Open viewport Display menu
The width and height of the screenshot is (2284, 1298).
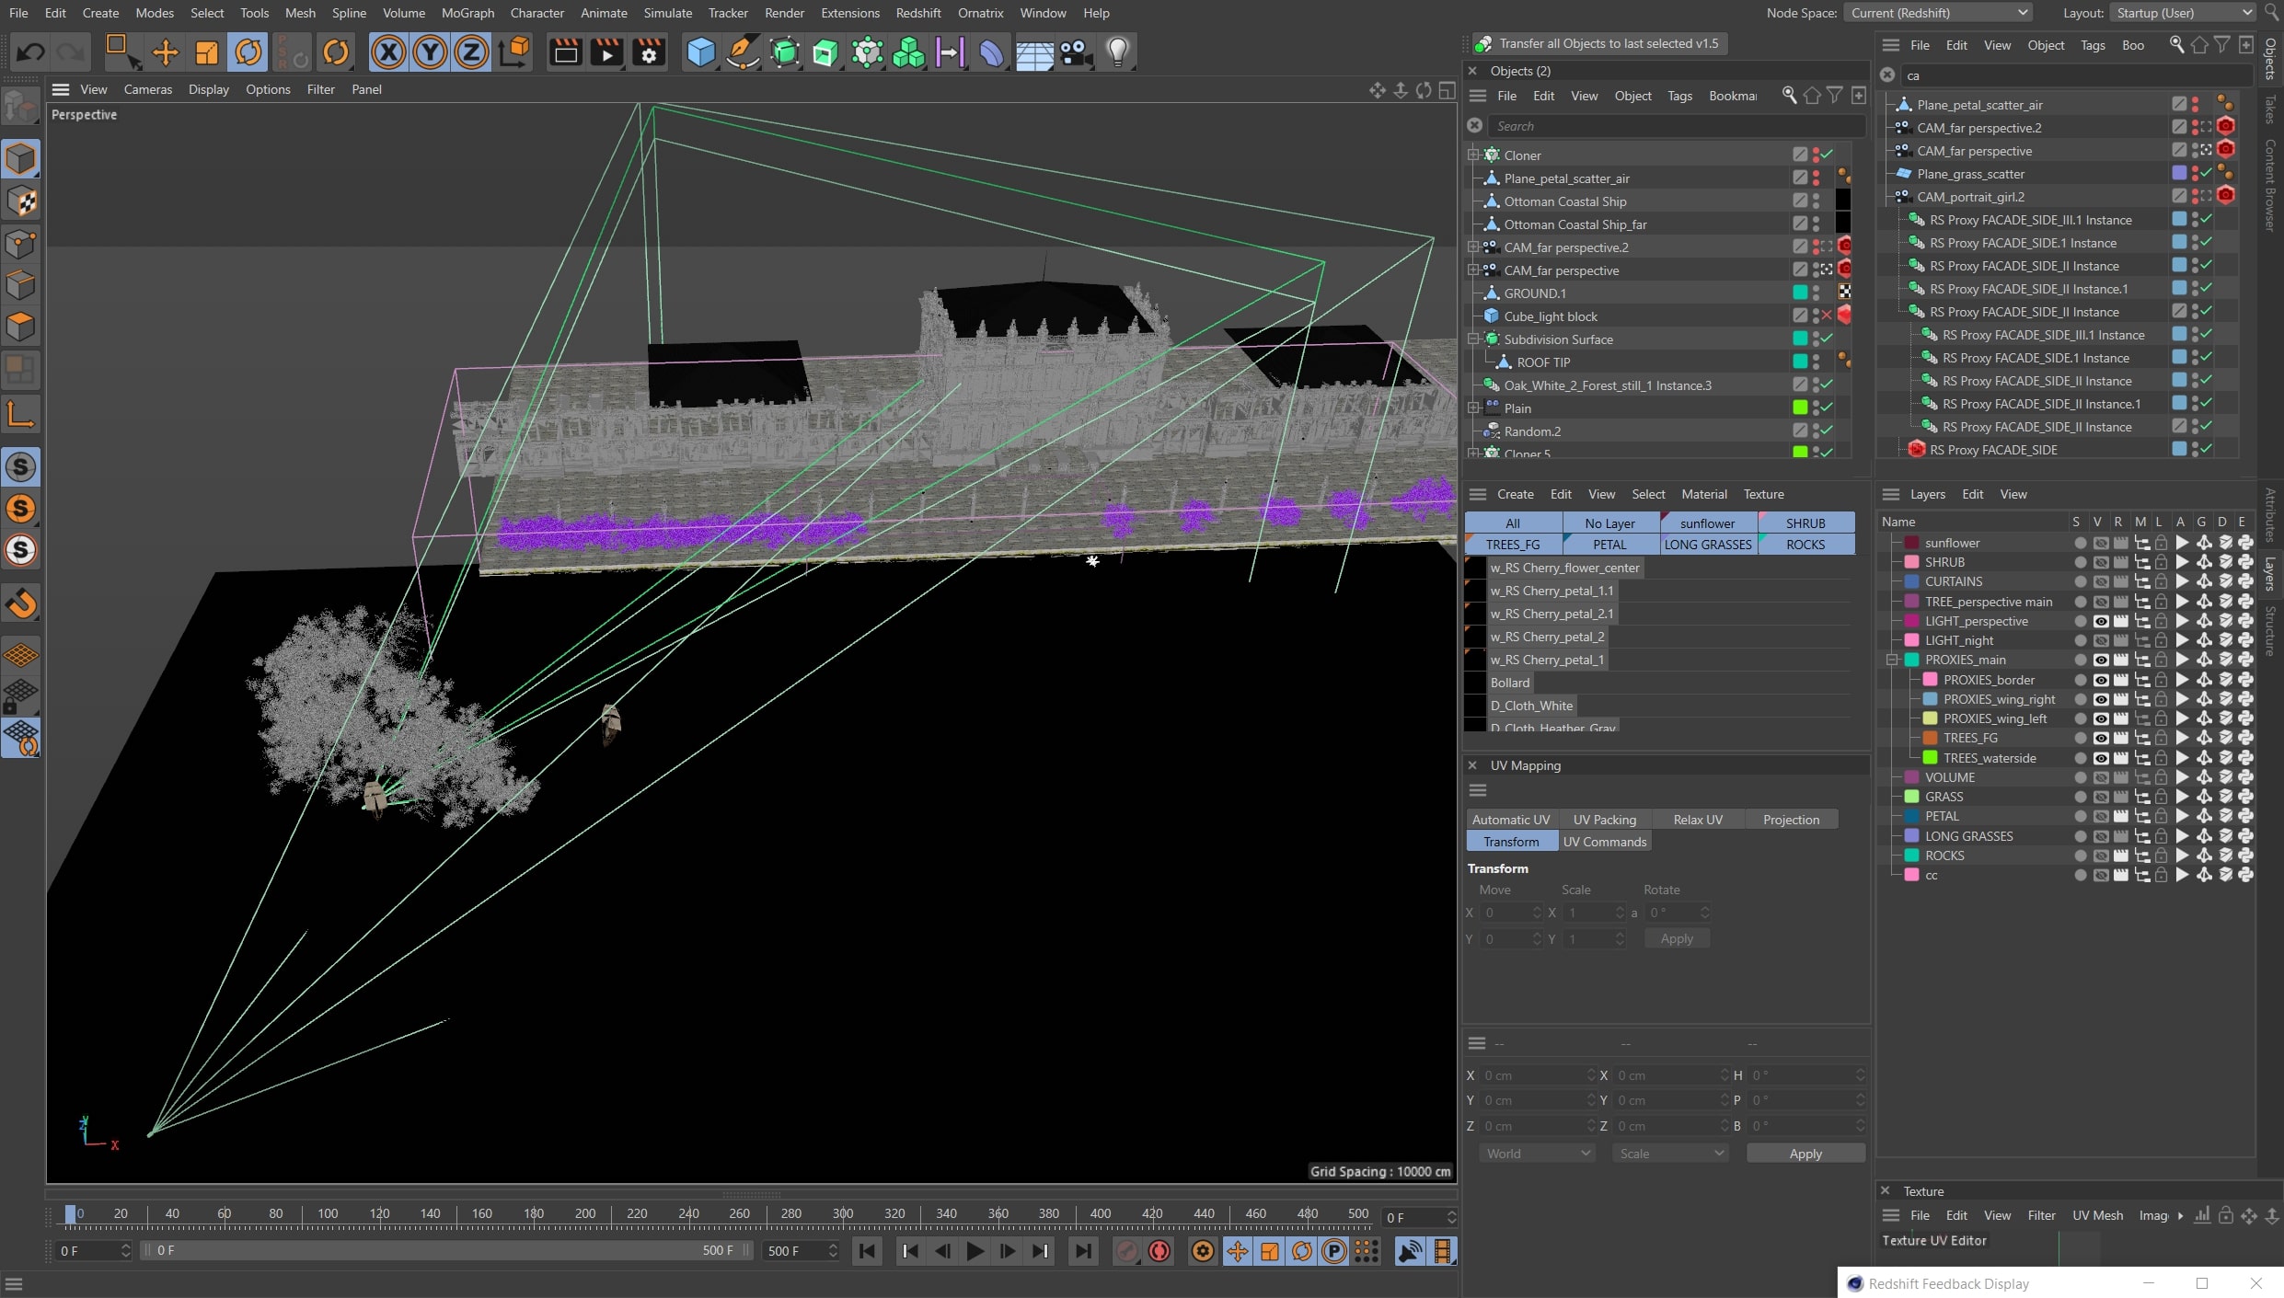click(208, 89)
